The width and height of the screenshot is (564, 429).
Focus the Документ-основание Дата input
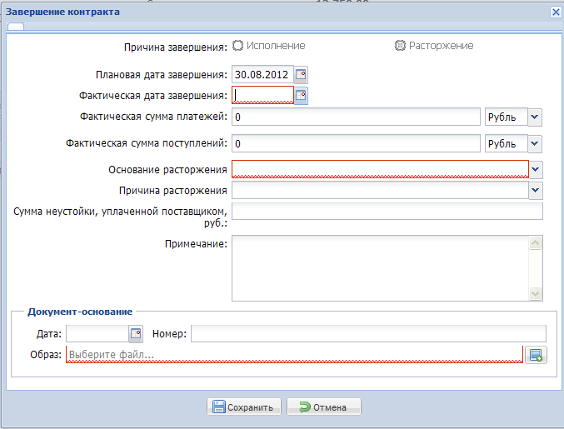[97, 334]
